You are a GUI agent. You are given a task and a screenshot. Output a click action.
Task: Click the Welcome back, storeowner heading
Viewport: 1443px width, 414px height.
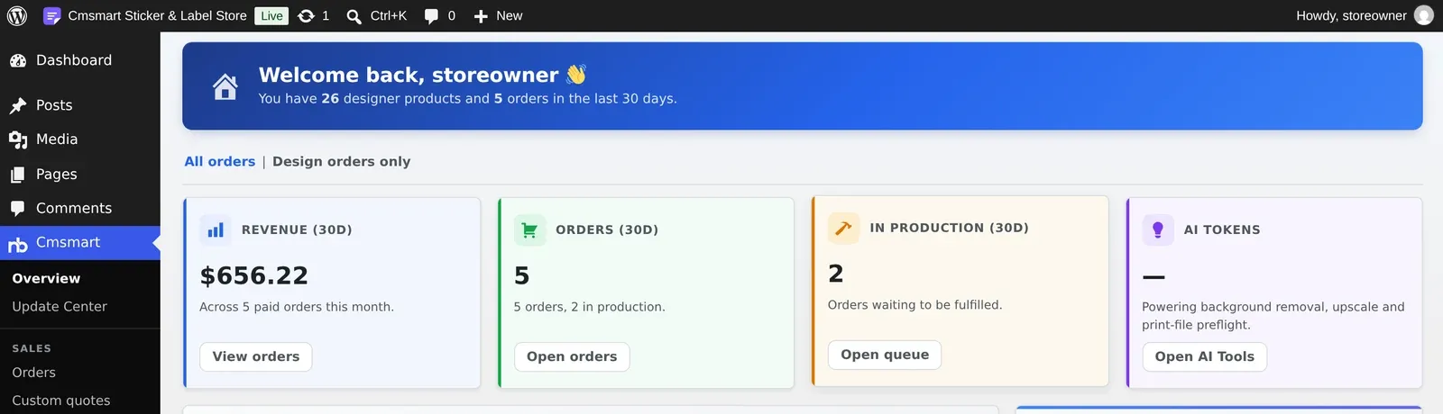coord(409,75)
